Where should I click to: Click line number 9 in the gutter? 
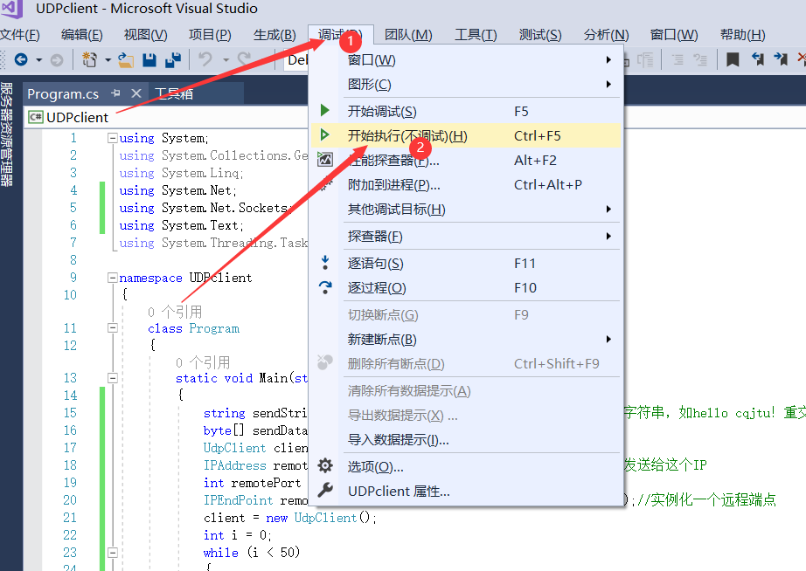tap(73, 278)
